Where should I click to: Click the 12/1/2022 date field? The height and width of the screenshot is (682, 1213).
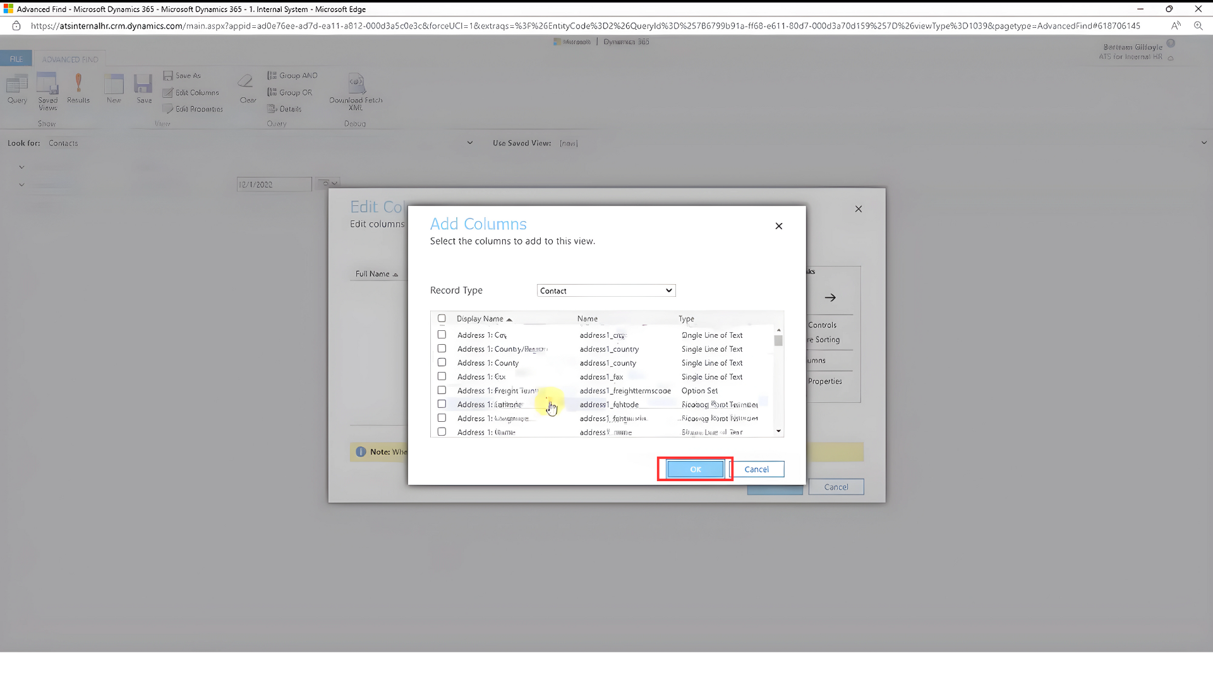point(274,184)
